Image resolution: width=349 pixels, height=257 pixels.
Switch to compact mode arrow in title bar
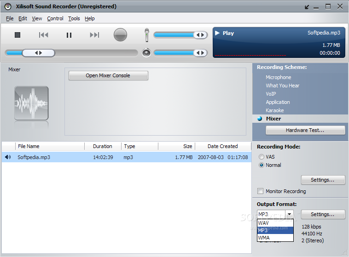pyautogui.click(x=307, y=7)
